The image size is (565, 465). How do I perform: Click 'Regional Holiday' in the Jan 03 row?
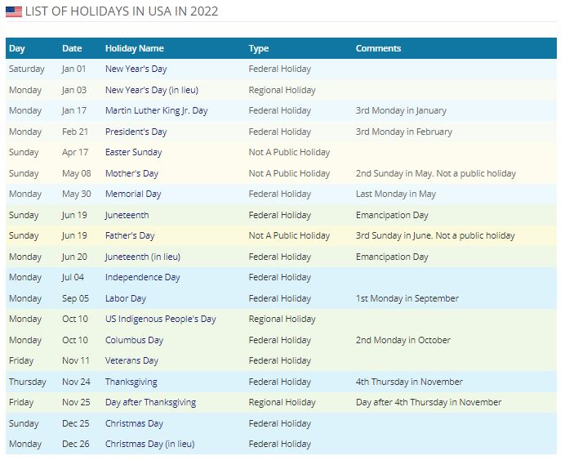[x=282, y=90]
